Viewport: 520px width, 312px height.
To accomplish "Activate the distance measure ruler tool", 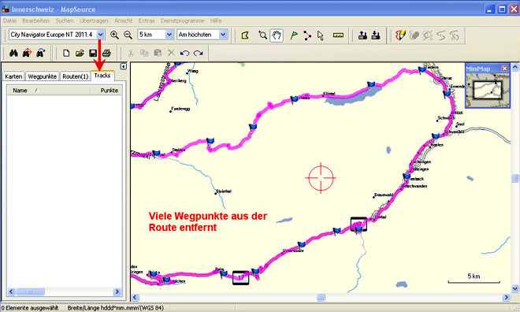I will pos(338,35).
